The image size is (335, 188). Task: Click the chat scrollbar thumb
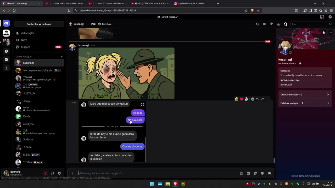(x=274, y=161)
